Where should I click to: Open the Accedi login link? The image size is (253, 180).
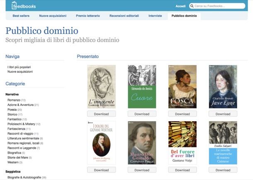[180, 6]
